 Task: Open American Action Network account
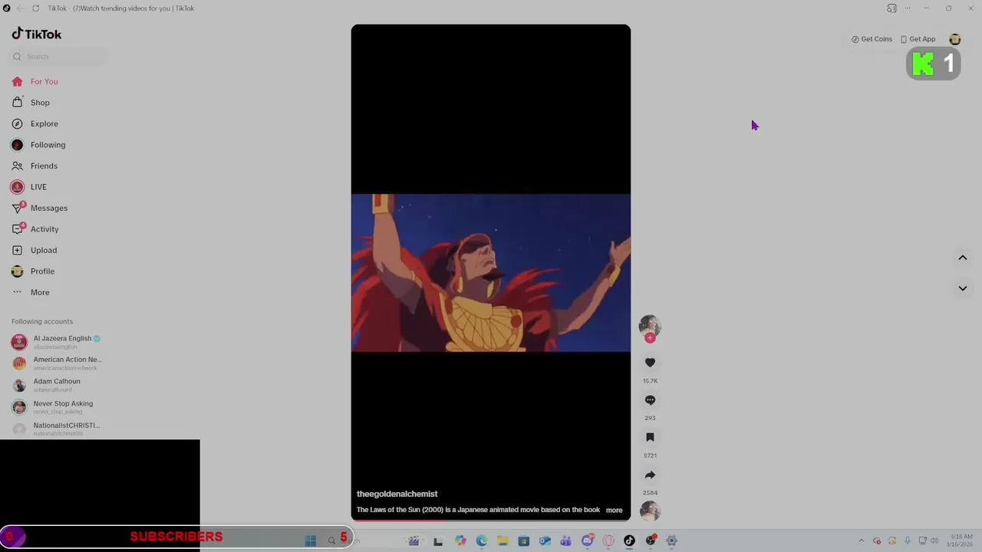point(56,363)
